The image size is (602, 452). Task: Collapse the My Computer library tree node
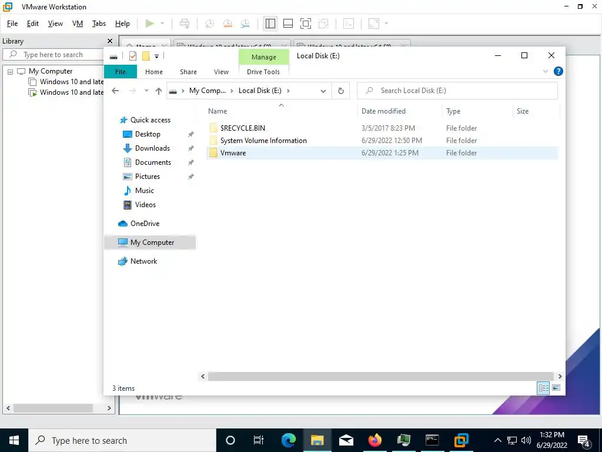11,71
